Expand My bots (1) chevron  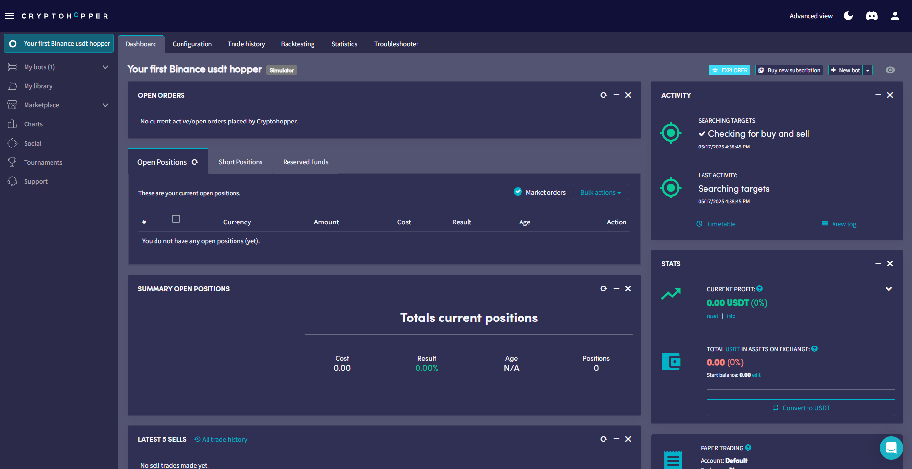105,67
